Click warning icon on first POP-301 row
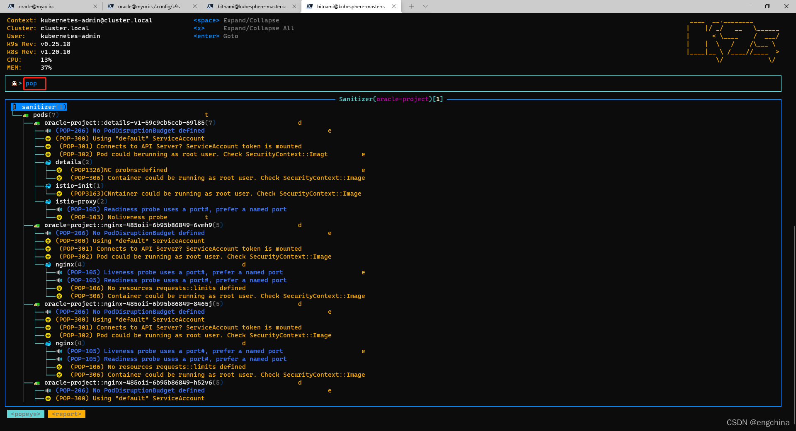 tap(48, 147)
